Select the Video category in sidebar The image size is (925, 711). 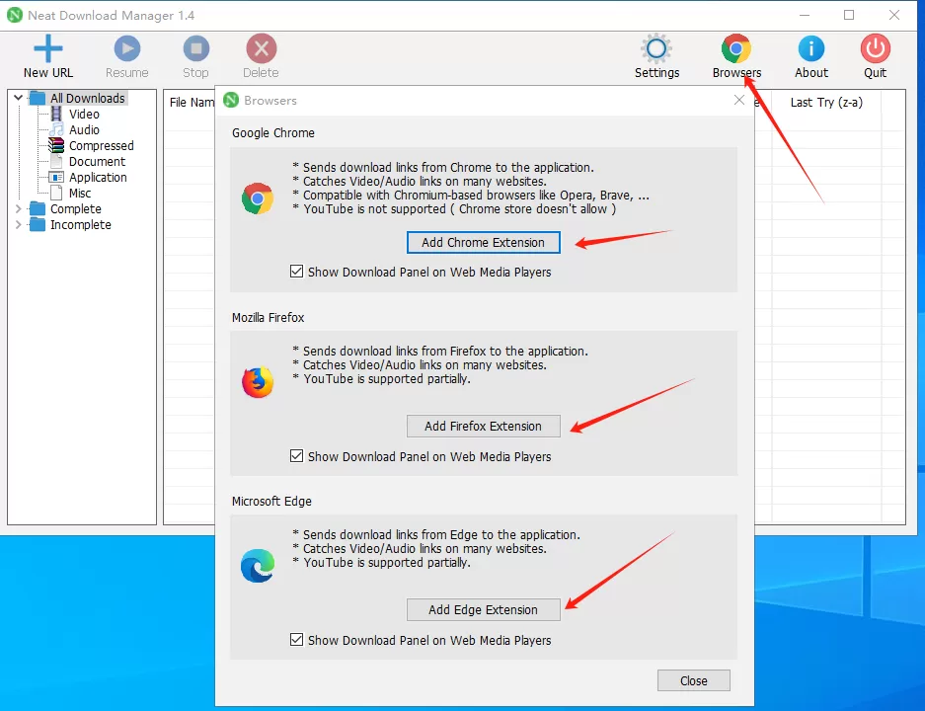pos(84,115)
